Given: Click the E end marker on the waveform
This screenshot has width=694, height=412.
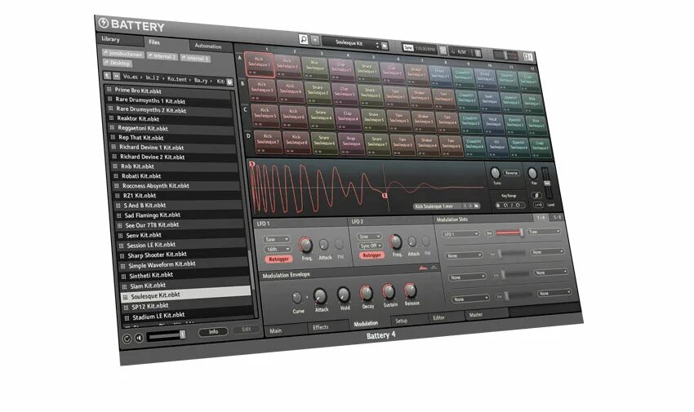Looking at the screenshot, I should (385, 195).
